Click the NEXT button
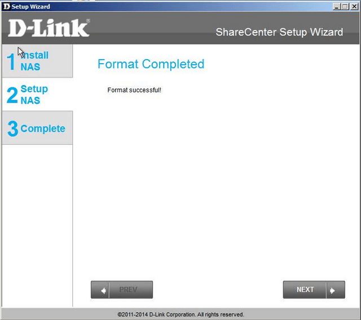This screenshot has height=320, width=361. pos(314,290)
